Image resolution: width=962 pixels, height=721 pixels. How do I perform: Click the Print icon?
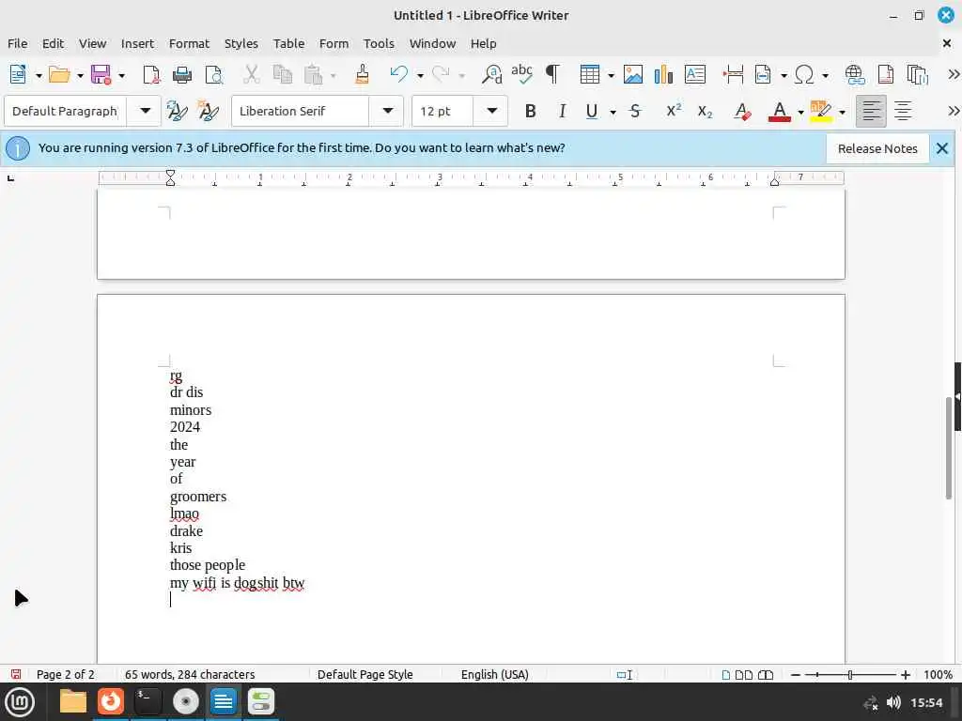181,75
